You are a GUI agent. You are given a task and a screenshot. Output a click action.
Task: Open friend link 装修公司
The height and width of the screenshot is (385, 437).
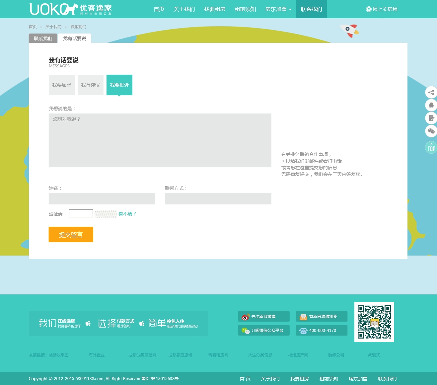[x=336, y=355]
